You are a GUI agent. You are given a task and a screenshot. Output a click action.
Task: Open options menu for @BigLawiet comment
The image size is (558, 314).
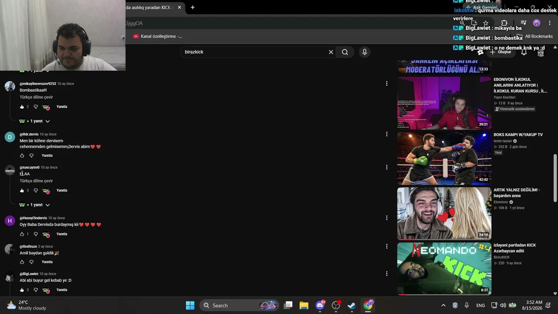387,273
